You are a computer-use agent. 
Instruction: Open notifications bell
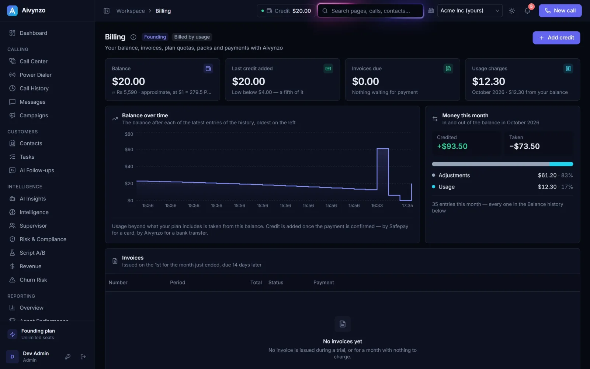point(527,11)
